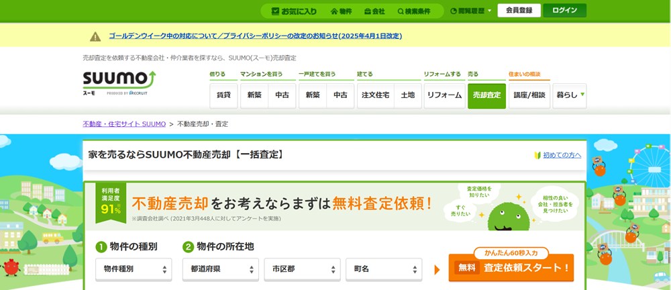Open the 物件 house icon link
The height and width of the screenshot is (290, 671).
(x=341, y=11)
